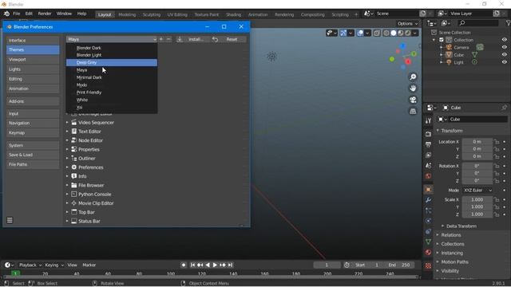511x287 pixels.
Task: Remove theme preset minus icon
Action: [x=168, y=39]
